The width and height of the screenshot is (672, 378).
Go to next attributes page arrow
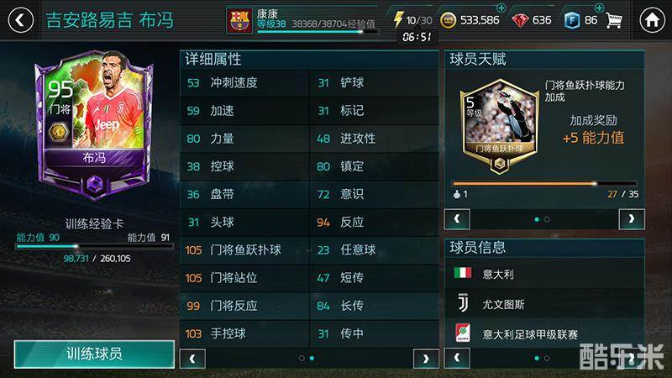426,359
